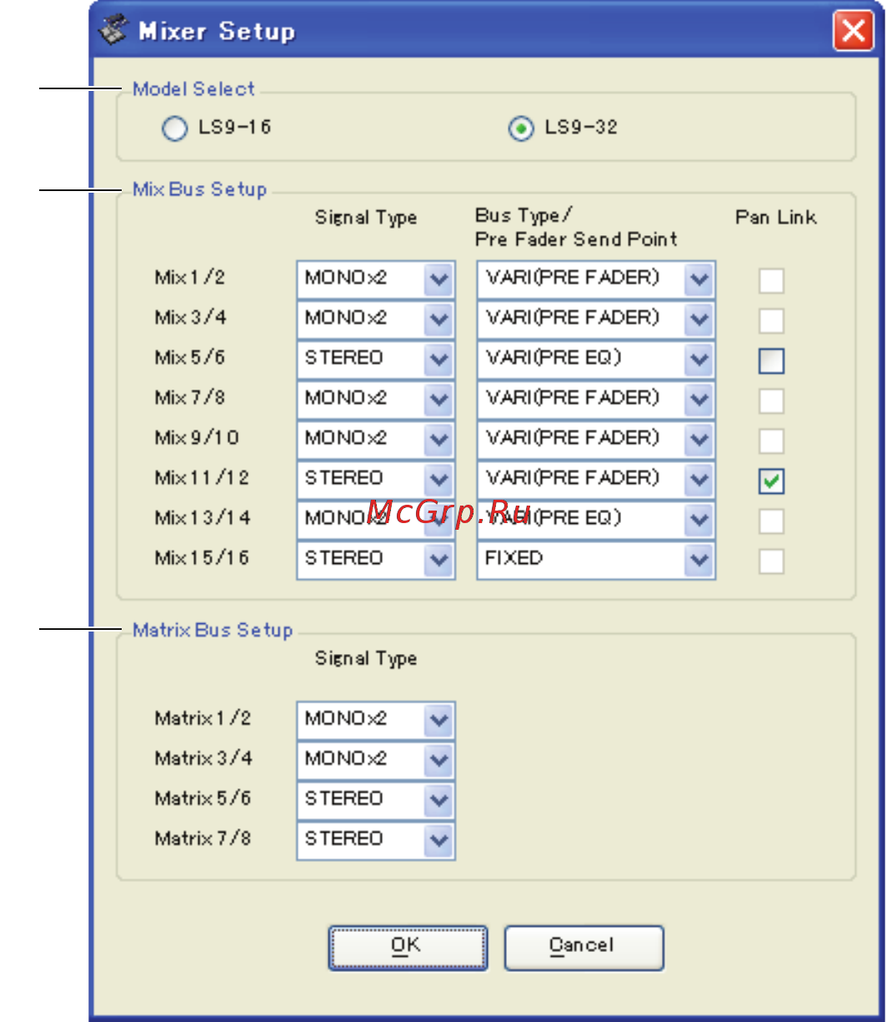The width and height of the screenshot is (887, 1022).
Task: Open Bus Type dropdown for Mix 5/6
Action: click(596, 360)
